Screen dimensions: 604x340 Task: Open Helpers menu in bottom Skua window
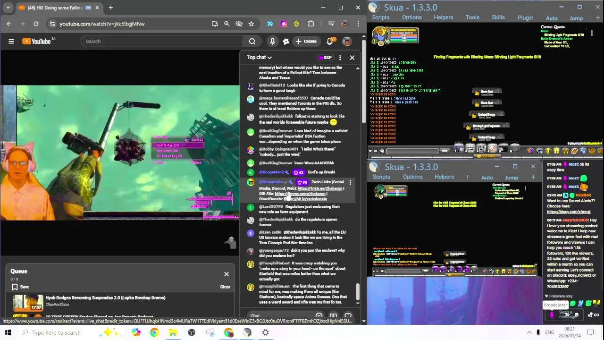[x=444, y=177]
